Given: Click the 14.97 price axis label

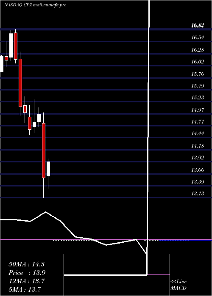Looking at the screenshot, I should (x=198, y=110).
